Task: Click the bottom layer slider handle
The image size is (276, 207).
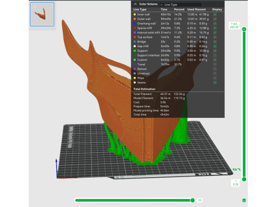Action: click(x=244, y=179)
